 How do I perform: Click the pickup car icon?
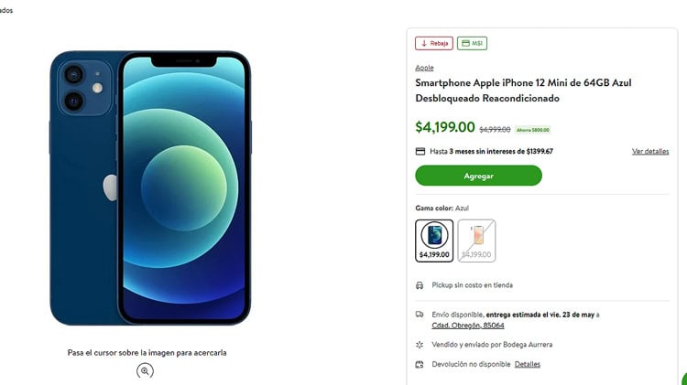click(x=420, y=285)
